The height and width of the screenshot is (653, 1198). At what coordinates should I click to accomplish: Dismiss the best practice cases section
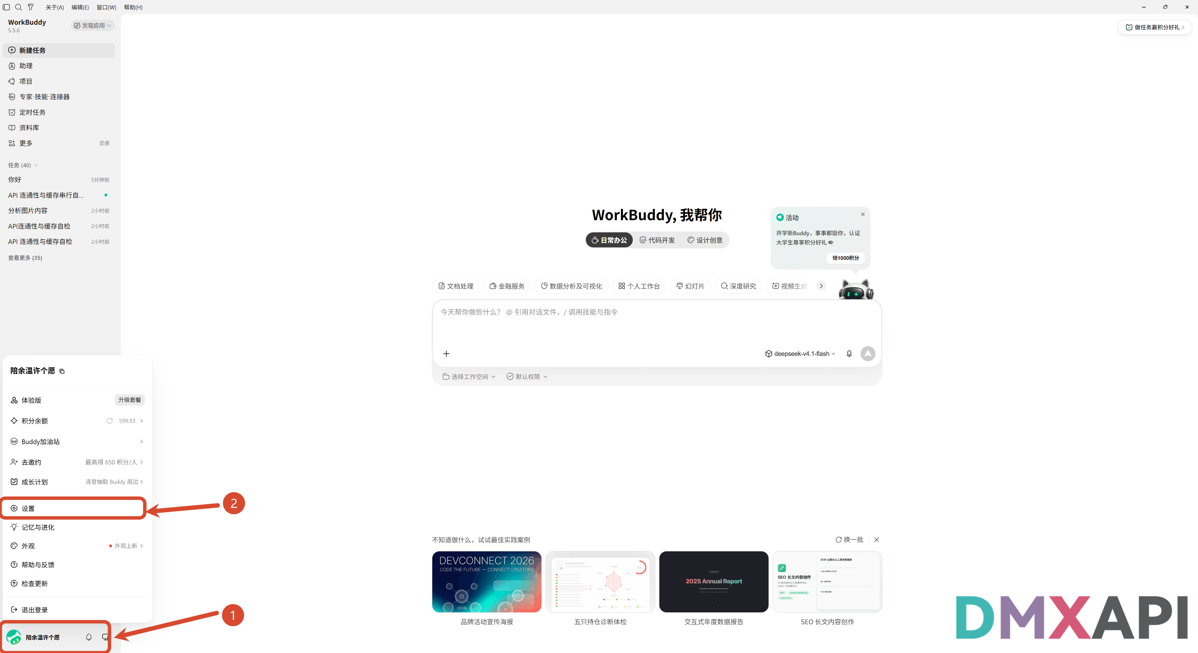(877, 539)
